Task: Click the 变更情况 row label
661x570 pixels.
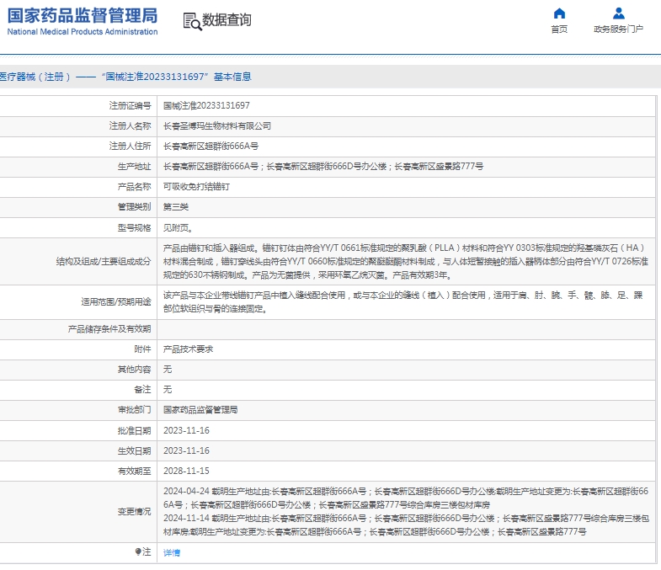Action: pyautogui.click(x=134, y=511)
